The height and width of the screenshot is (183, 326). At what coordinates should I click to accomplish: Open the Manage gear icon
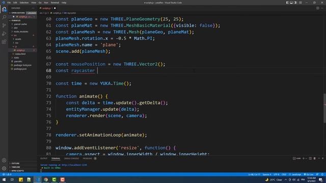click(x=4, y=168)
